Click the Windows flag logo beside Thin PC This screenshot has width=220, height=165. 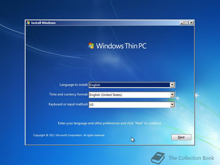pos(91,46)
